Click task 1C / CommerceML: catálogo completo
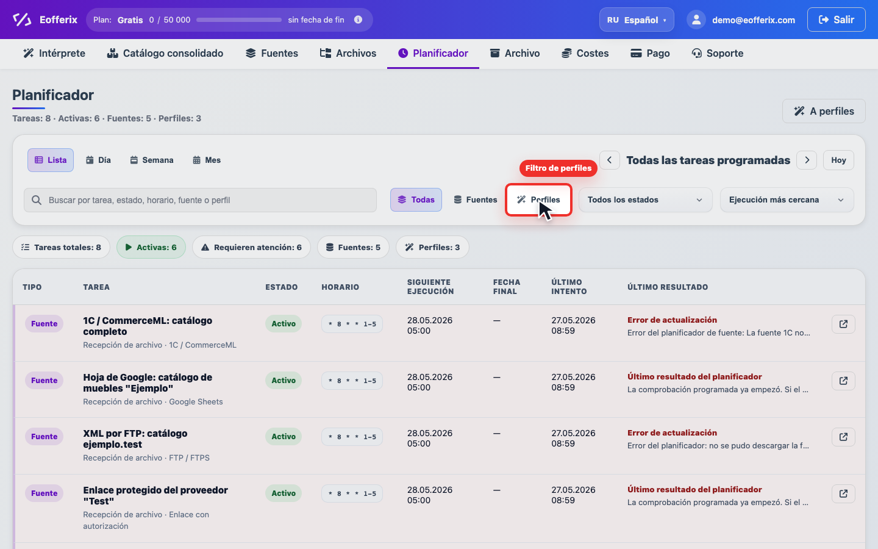Image resolution: width=878 pixels, height=549 pixels. [148, 326]
